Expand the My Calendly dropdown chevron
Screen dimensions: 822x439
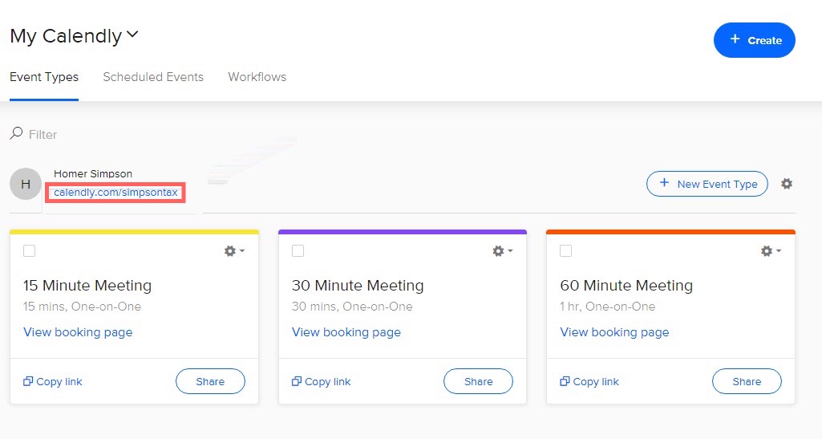133,35
